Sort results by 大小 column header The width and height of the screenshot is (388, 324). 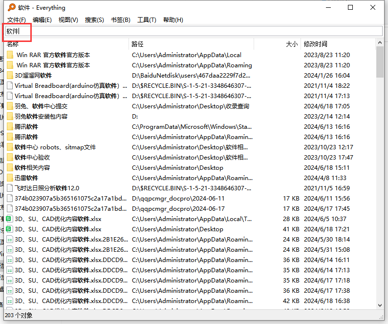click(277, 44)
